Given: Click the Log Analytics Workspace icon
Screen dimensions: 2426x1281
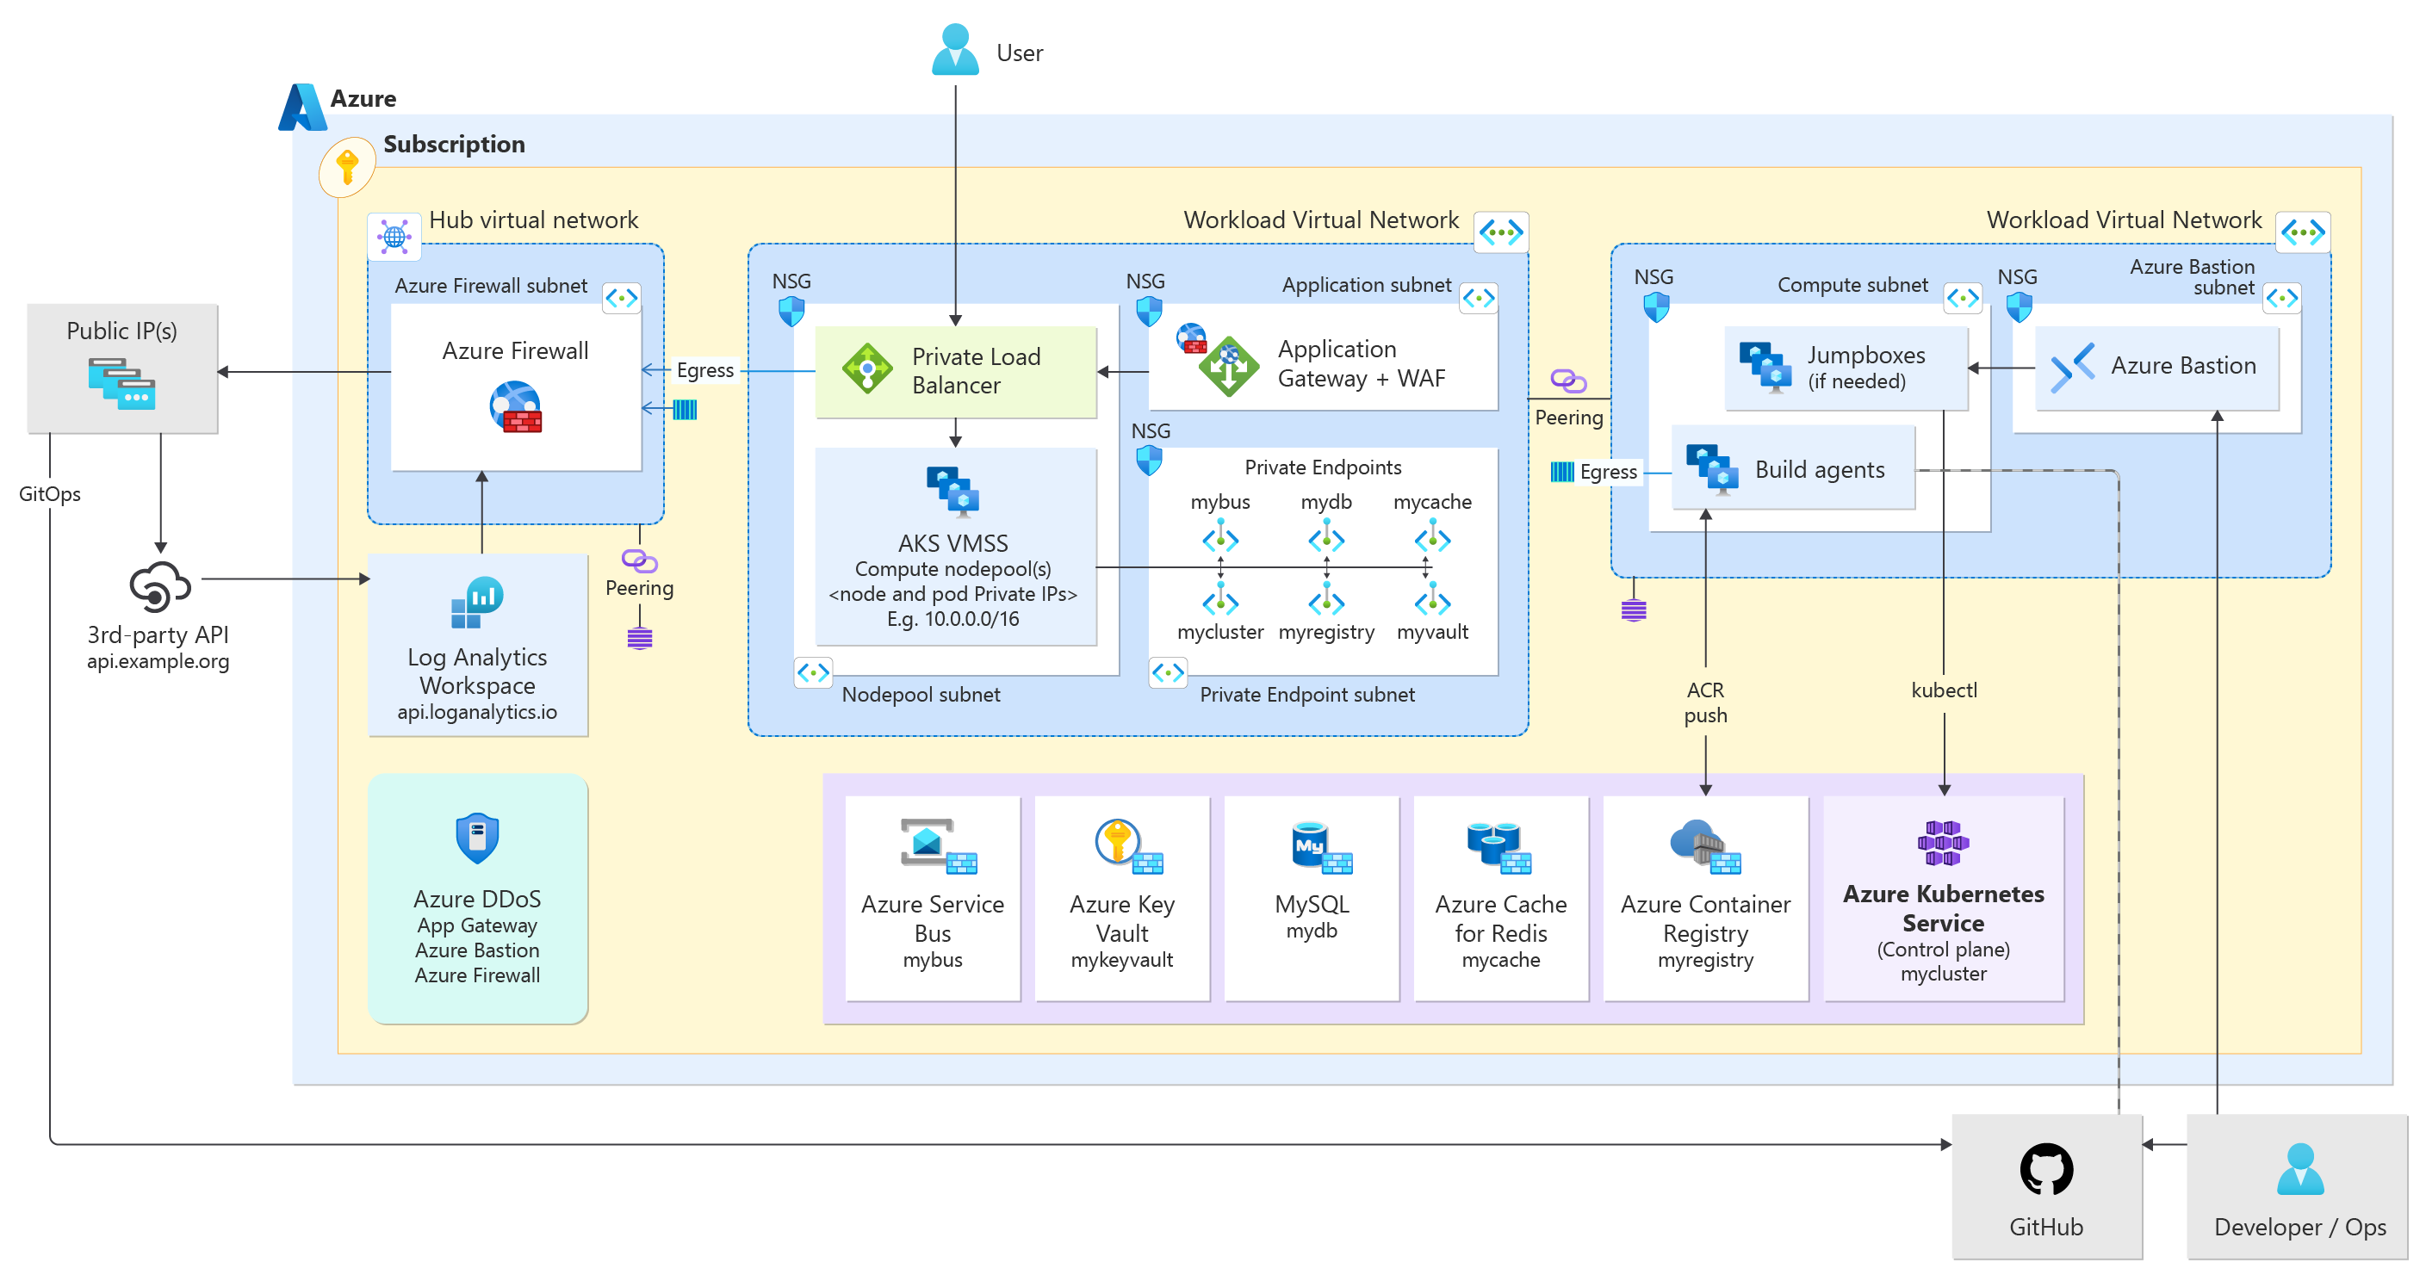Looking at the screenshot, I should click(477, 602).
